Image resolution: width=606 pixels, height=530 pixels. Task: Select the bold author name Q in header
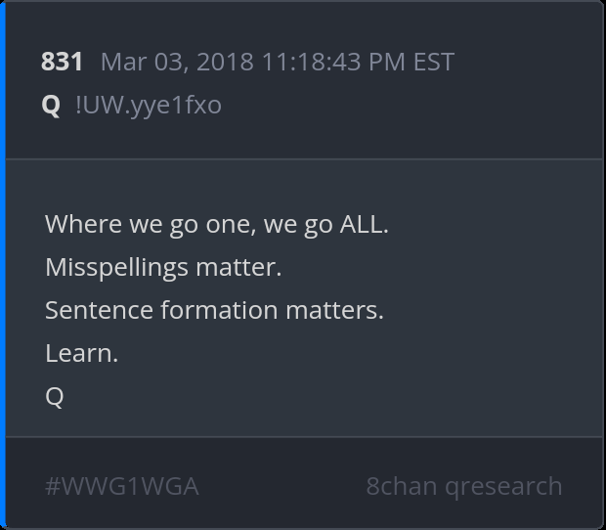point(52,105)
